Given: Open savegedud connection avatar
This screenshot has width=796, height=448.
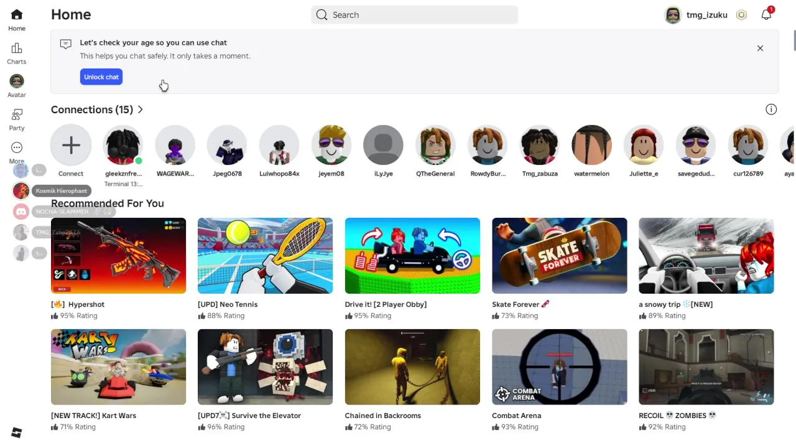Looking at the screenshot, I should tap(696, 145).
